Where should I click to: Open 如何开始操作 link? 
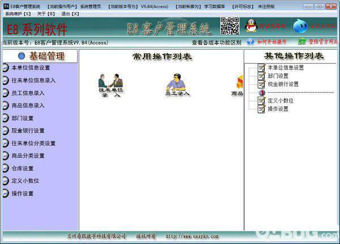tap(271, 42)
